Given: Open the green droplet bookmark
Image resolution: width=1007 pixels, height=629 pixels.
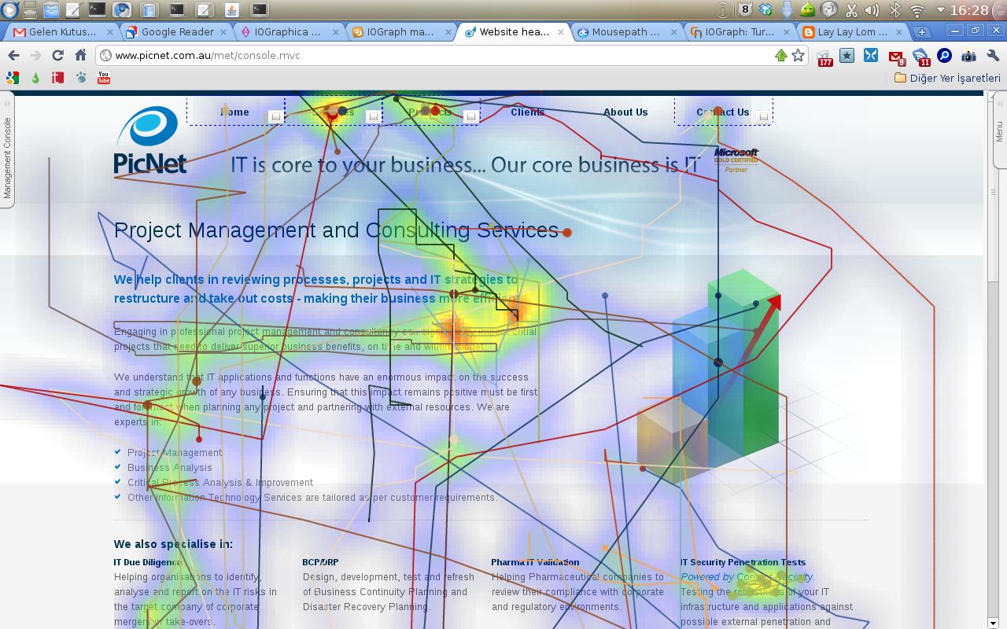Looking at the screenshot, I should (35, 78).
